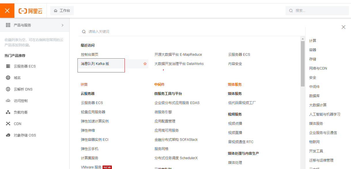Click the magnifier icon in the keyword search field

pos(84,32)
